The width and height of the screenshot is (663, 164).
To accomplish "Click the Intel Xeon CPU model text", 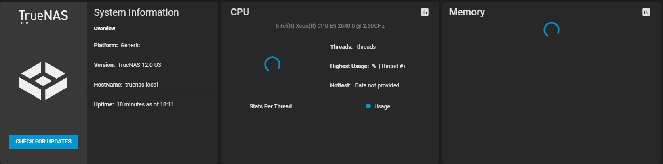I will [330, 26].
